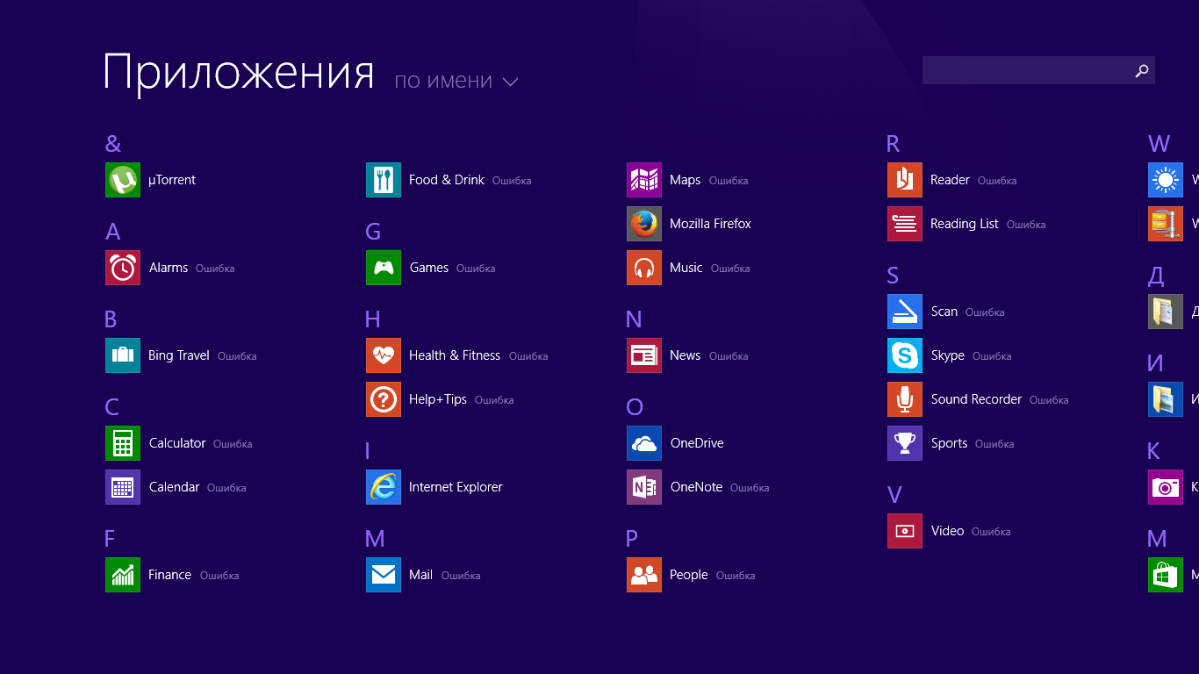Select the 'V' group header
Screen dimensions: 1199x674
click(894, 495)
